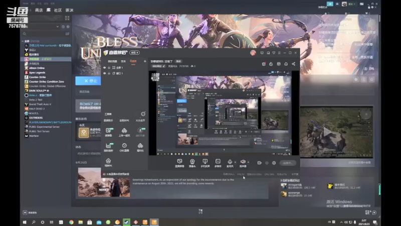Show hidden system tray icons chevron
Screen dimensions: 401x226
(x=341, y=222)
